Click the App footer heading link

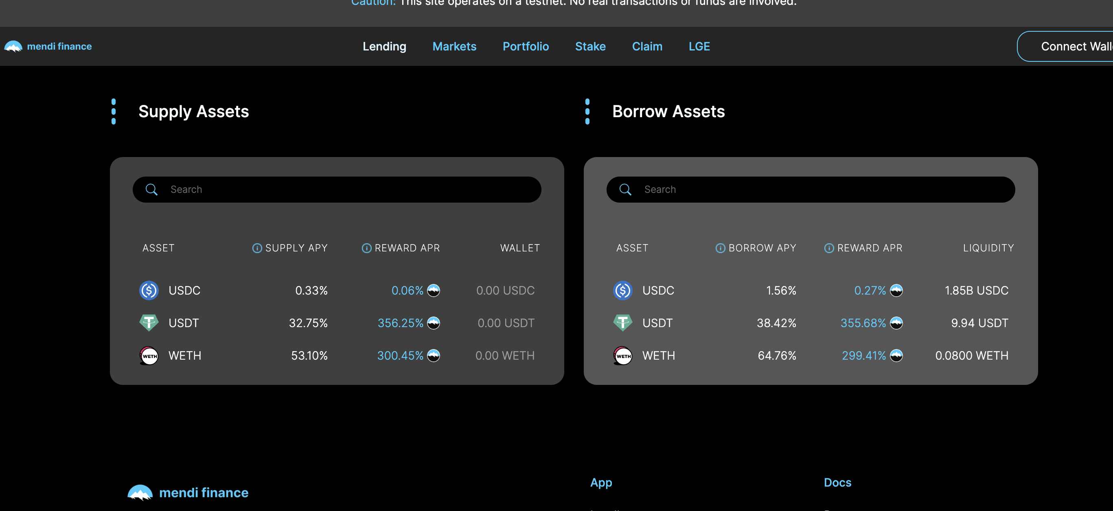tap(600, 482)
